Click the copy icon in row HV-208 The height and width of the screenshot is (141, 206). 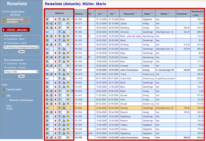51,137
